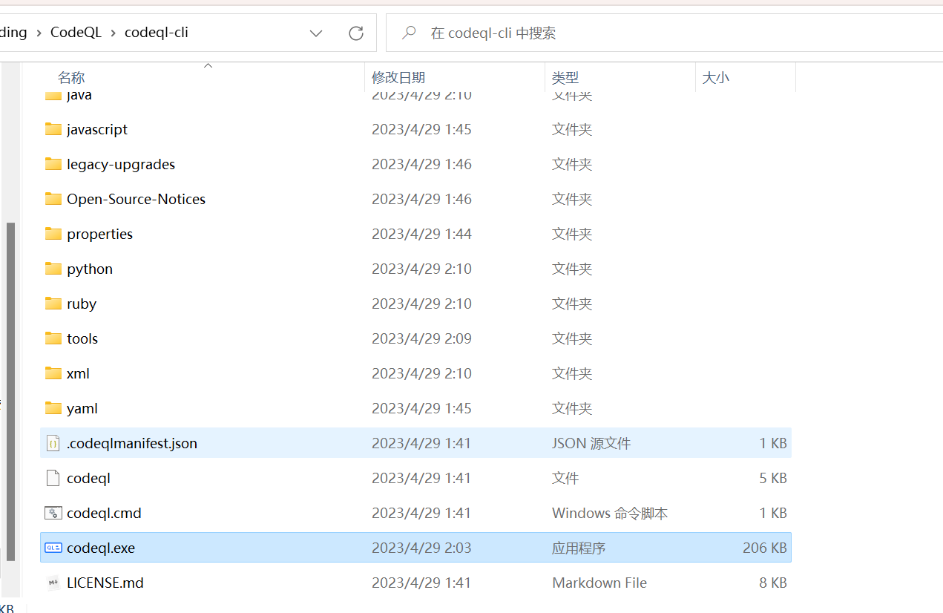Navigate to CodeQL breadcrumb folder
Viewport: 943px width, 613px height.
click(76, 33)
